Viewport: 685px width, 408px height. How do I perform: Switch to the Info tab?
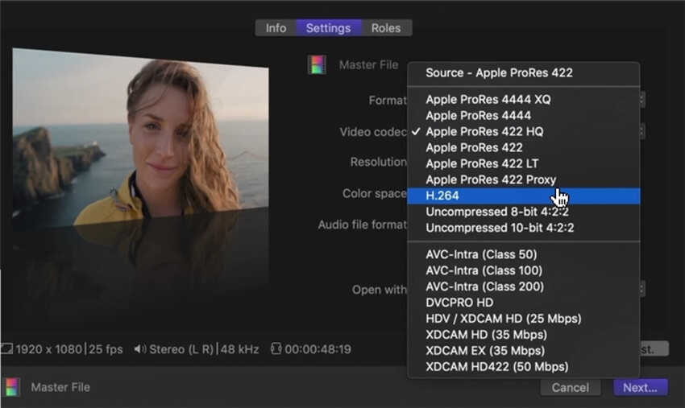coord(276,28)
